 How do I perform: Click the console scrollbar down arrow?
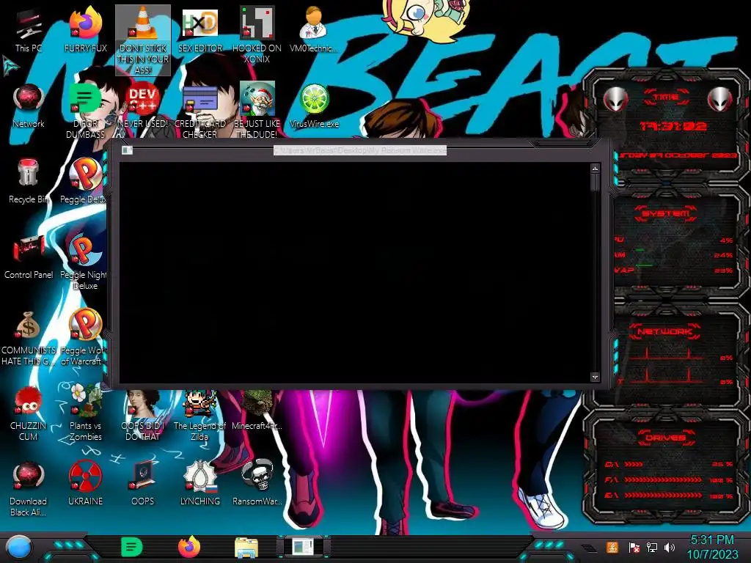point(595,377)
